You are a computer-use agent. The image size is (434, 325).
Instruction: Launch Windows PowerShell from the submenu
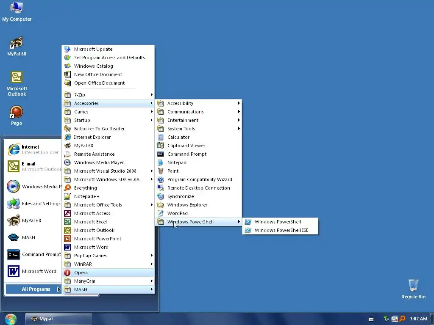(x=280, y=222)
